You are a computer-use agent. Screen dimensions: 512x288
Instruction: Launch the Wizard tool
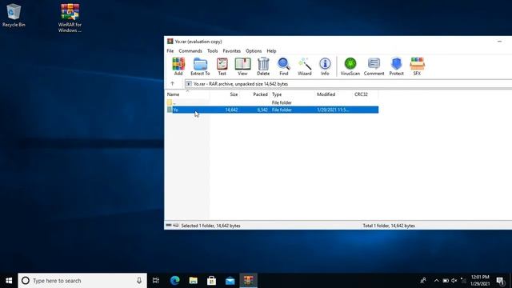[304, 66]
